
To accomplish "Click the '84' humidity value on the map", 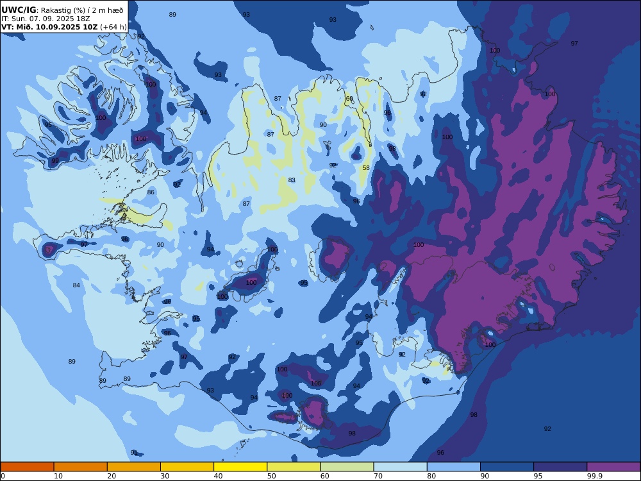I will pos(76,285).
